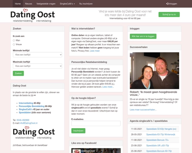
Task: Open the SinglesCafé's list link in the sidebar
Action: coord(26,109)
